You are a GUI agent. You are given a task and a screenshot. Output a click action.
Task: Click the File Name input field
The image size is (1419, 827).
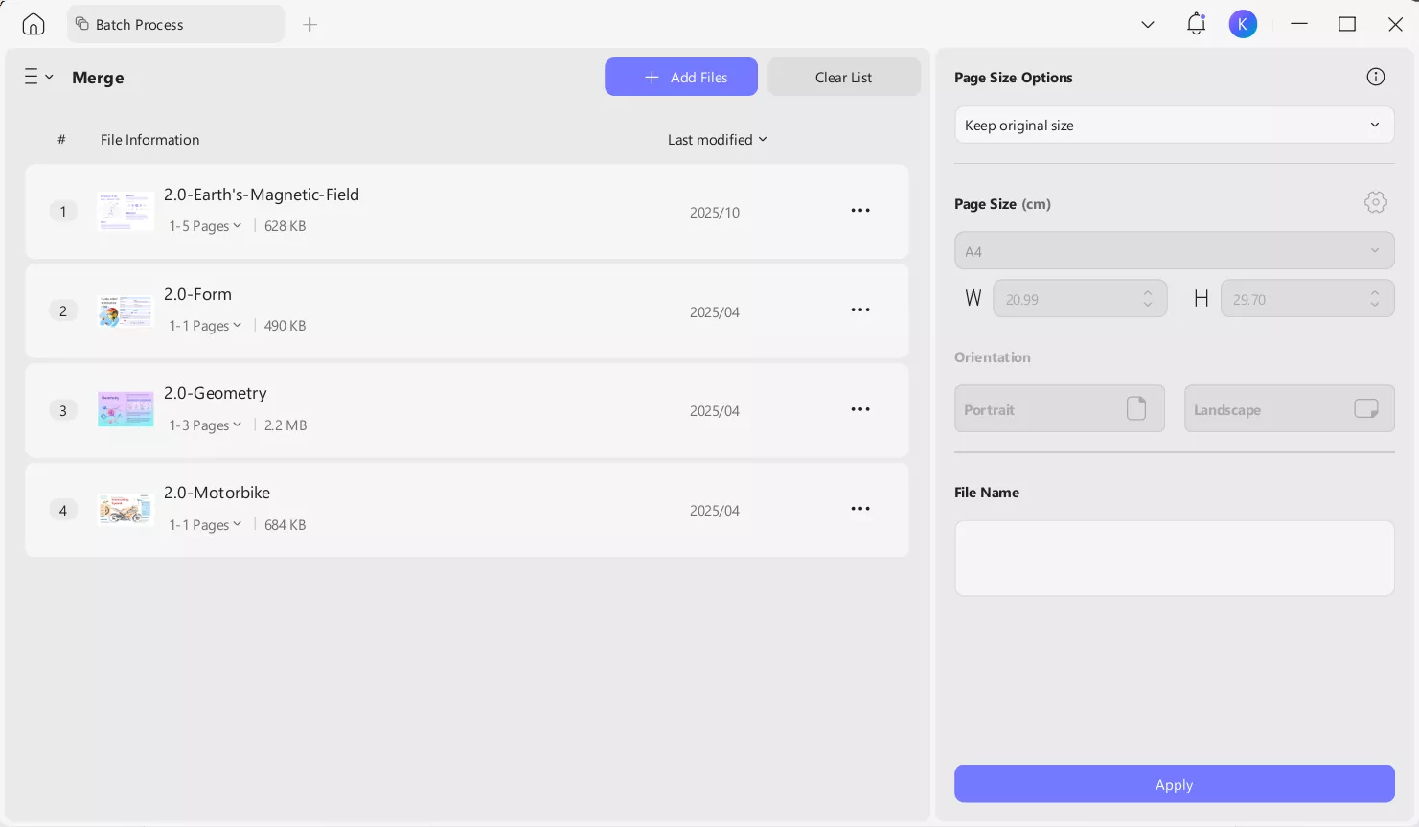coord(1174,558)
